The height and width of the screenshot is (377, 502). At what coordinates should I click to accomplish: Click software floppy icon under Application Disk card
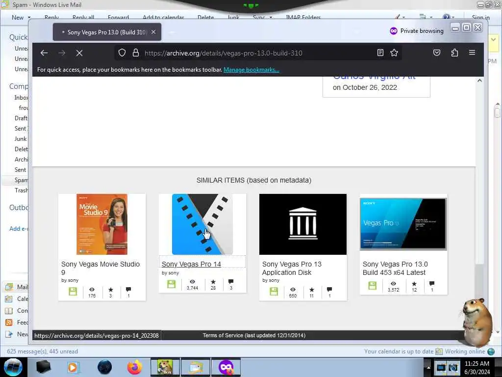(274, 292)
